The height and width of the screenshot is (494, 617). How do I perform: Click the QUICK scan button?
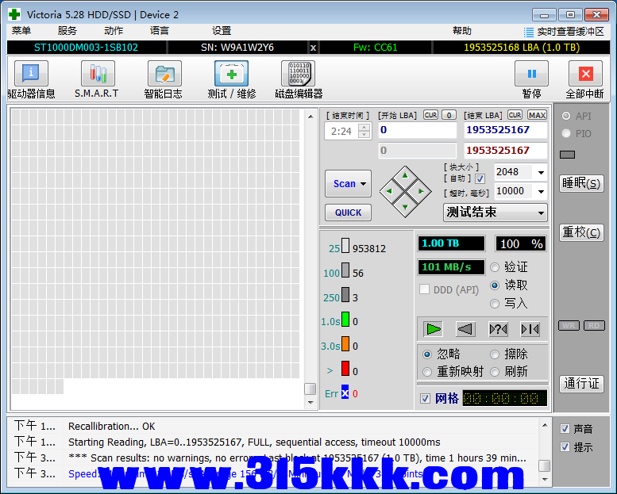[x=348, y=213]
